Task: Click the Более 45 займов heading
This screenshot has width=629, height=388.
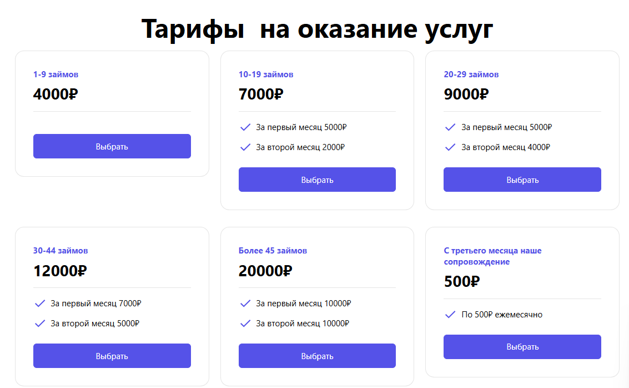Action: coord(273,251)
